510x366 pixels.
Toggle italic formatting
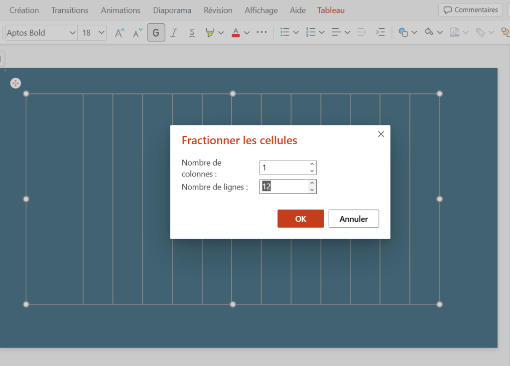point(174,32)
